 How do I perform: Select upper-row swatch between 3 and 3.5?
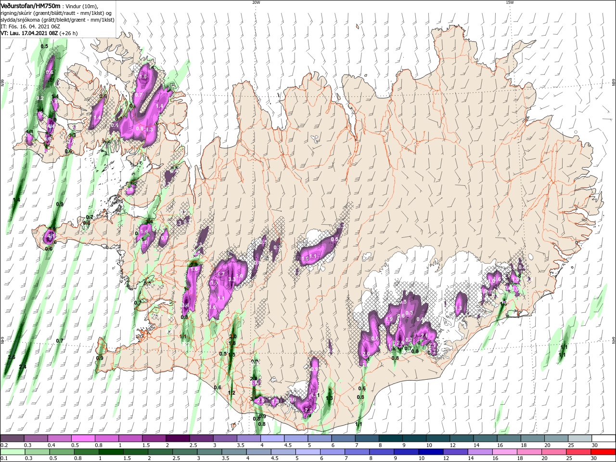click(225, 438)
